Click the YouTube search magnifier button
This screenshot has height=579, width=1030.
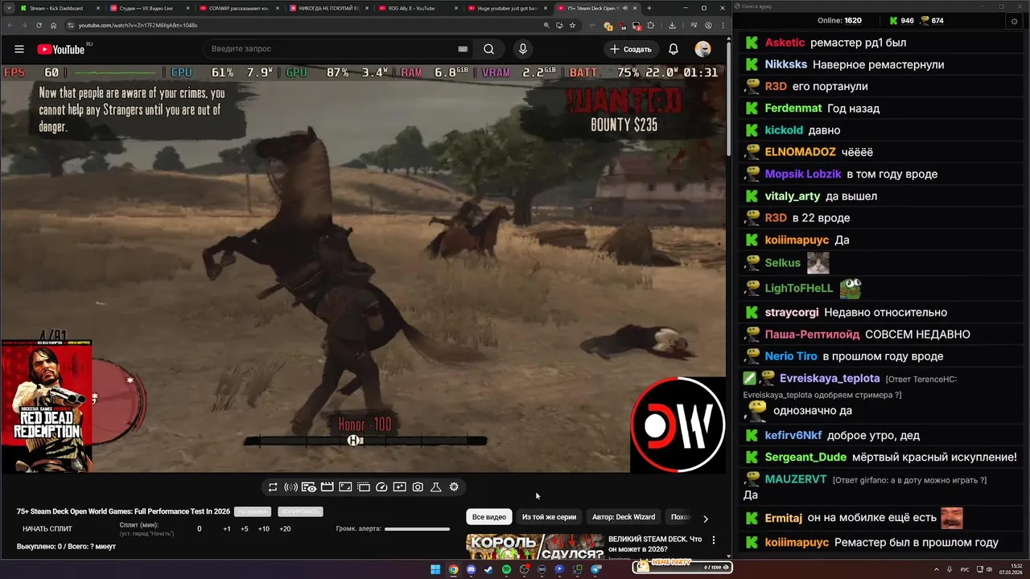488,49
